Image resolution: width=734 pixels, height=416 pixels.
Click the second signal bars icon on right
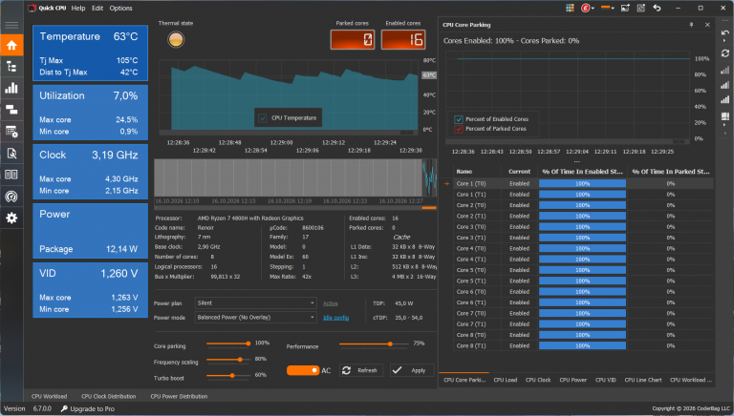[x=725, y=85]
